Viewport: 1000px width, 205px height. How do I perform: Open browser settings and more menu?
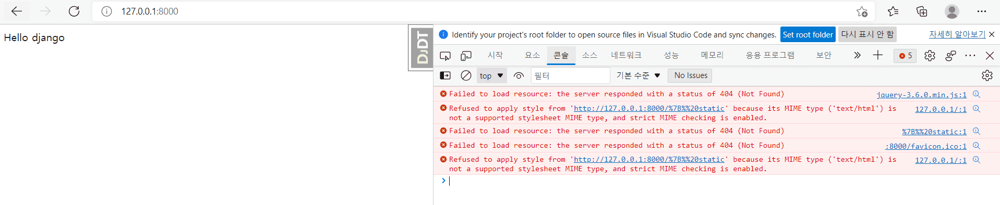pyautogui.click(x=982, y=11)
